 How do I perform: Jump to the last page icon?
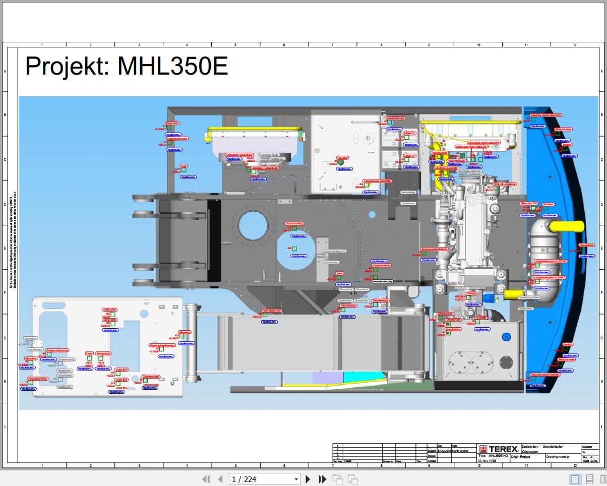323,478
